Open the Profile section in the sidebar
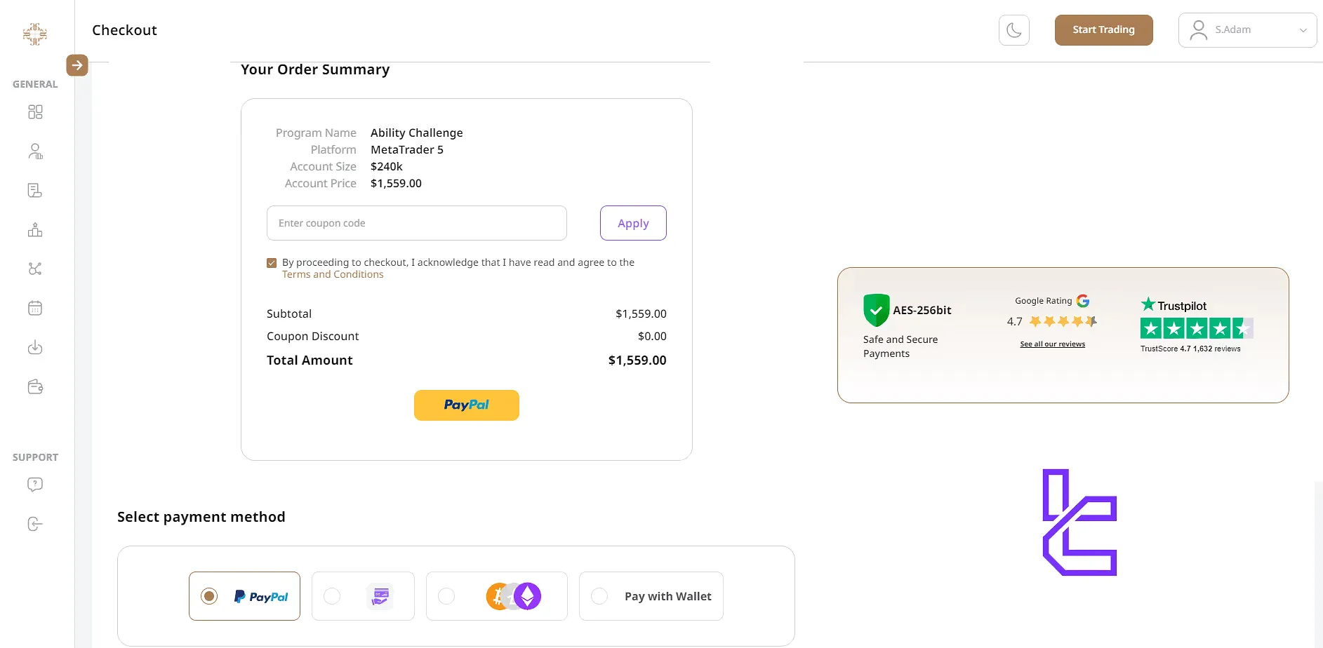1323x648 pixels. click(x=35, y=151)
